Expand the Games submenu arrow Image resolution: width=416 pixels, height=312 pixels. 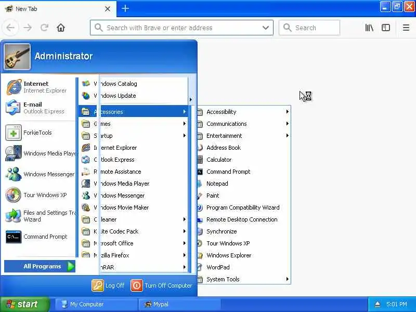185,124
